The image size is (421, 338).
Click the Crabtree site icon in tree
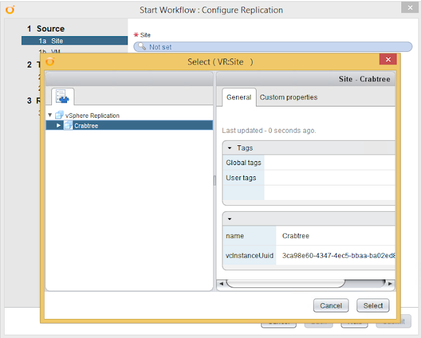coord(68,125)
